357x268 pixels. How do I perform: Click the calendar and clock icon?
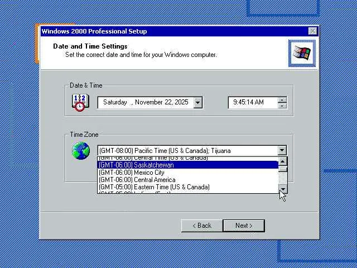80,103
